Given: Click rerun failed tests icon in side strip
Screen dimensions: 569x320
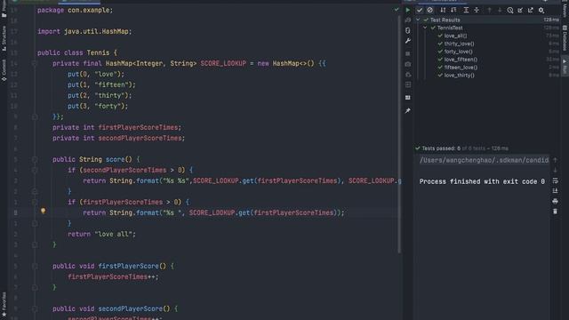Looking at the screenshot, I should click(408, 20).
